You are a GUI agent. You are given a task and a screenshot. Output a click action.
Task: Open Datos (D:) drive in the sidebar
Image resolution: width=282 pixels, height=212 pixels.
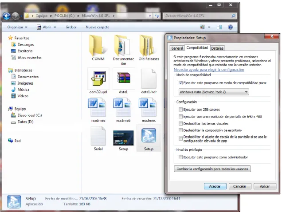pyautogui.click(x=25, y=122)
